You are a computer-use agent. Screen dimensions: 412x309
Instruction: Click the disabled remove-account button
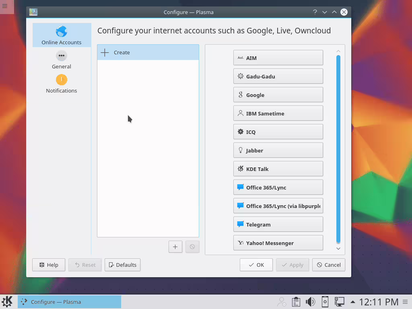192,247
